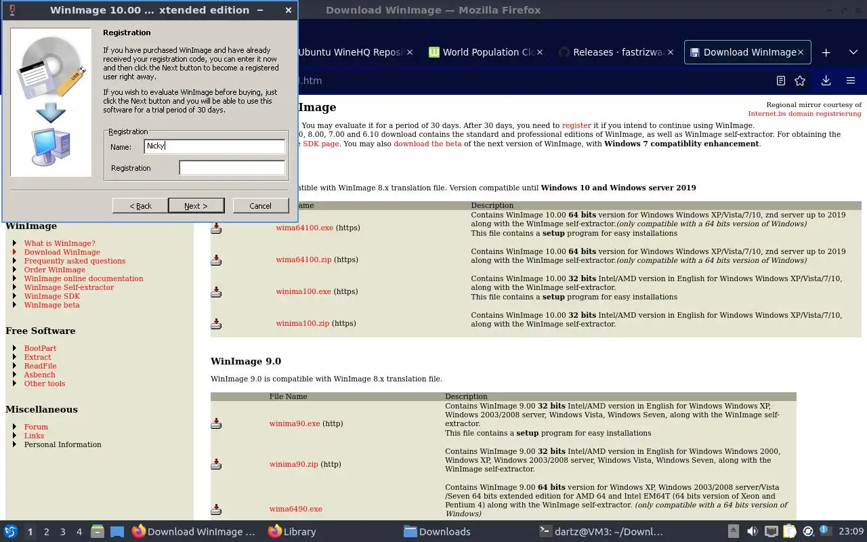867x542 pixels.
Task: Click the empty Registration code field
Action: coord(232,168)
